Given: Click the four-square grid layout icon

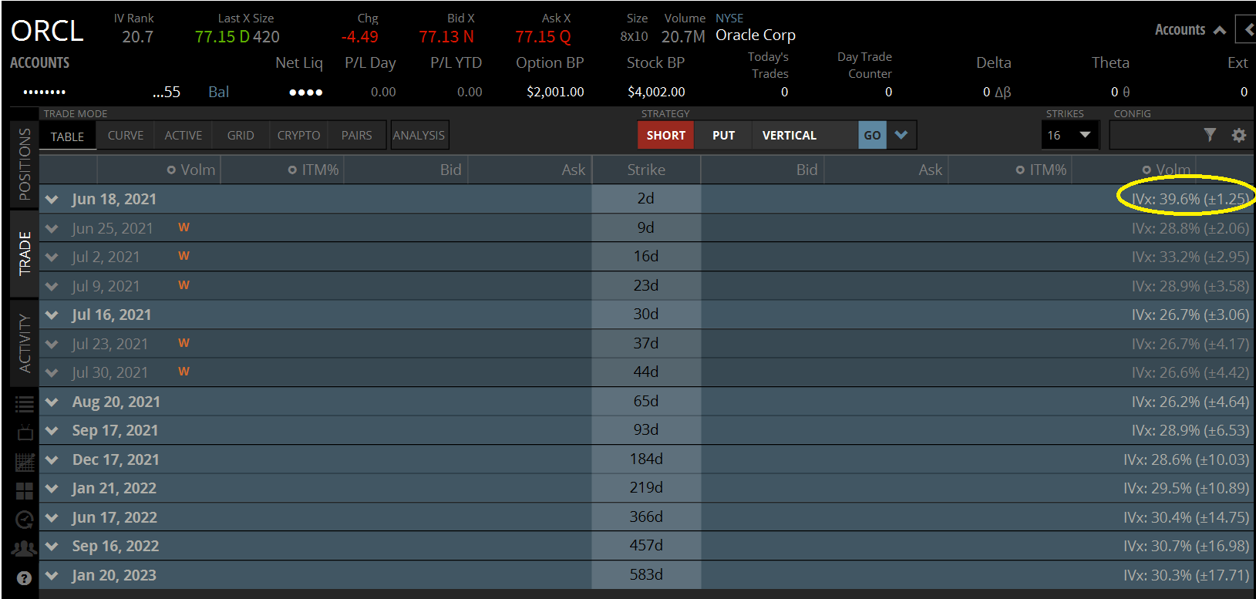Looking at the screenshot, I should click(25, 491).
